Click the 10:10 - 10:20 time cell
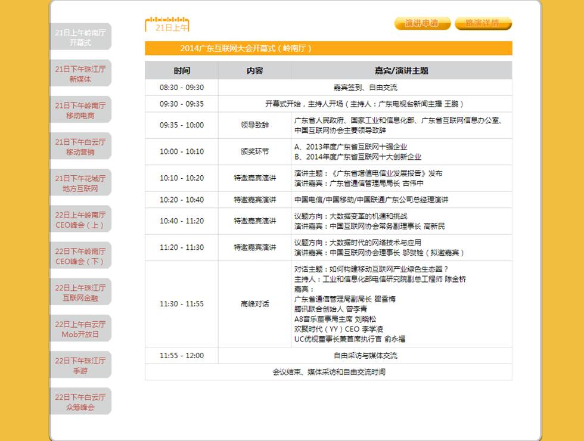Image resolution: width=584 pixels, height=441 pixels. (182, 178)
